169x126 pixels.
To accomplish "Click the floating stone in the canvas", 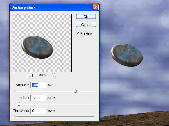I will pyautogui.click(x=126, y=55).
